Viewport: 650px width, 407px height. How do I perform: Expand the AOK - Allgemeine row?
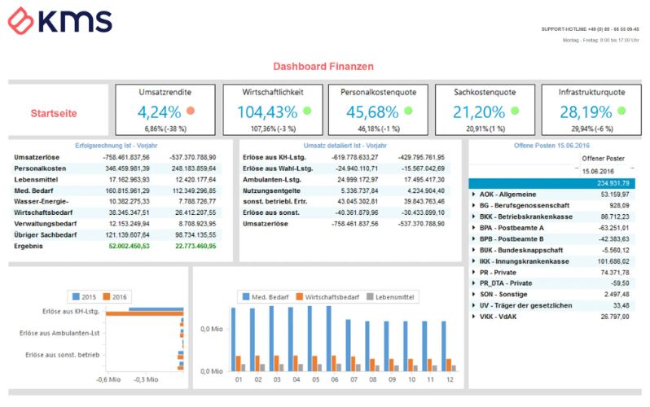click(474, 195)
